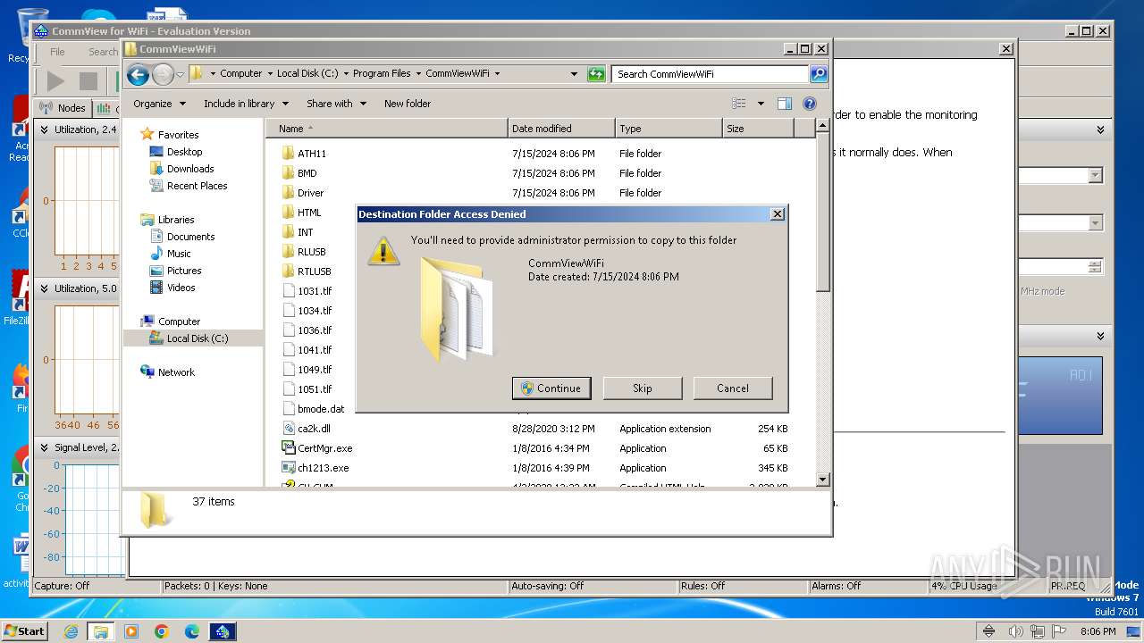Viewport: 1144px width, 643px height.
Task: Sort files by Date modified column
Action: pos(561,129)
